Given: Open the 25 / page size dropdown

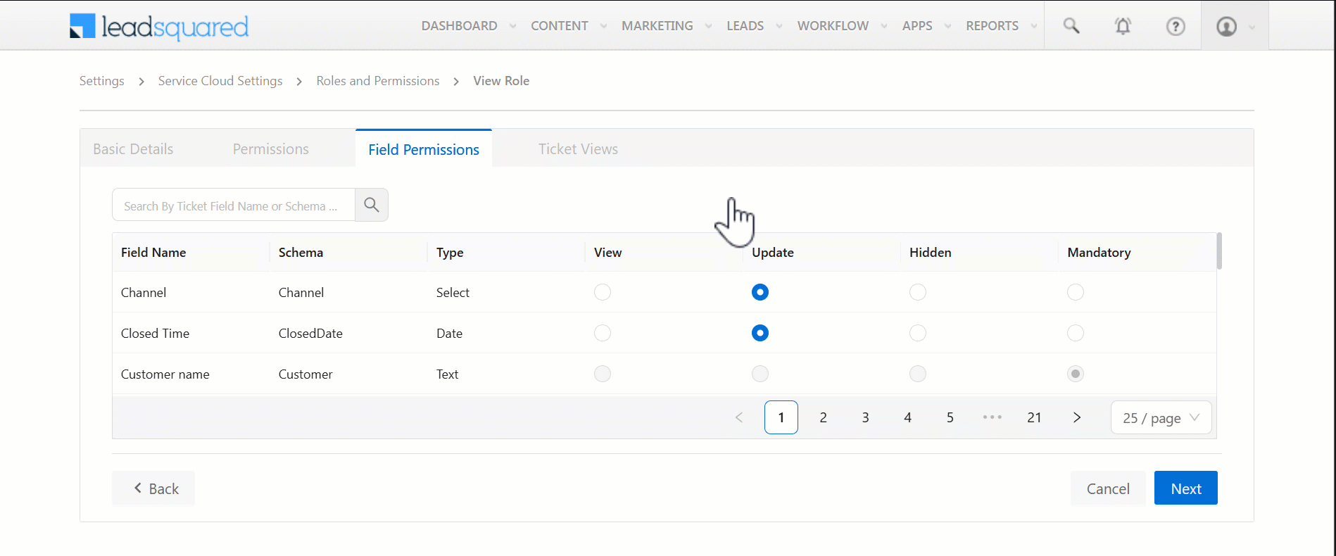Looking at the screenshot, I should click(1161, 417).
